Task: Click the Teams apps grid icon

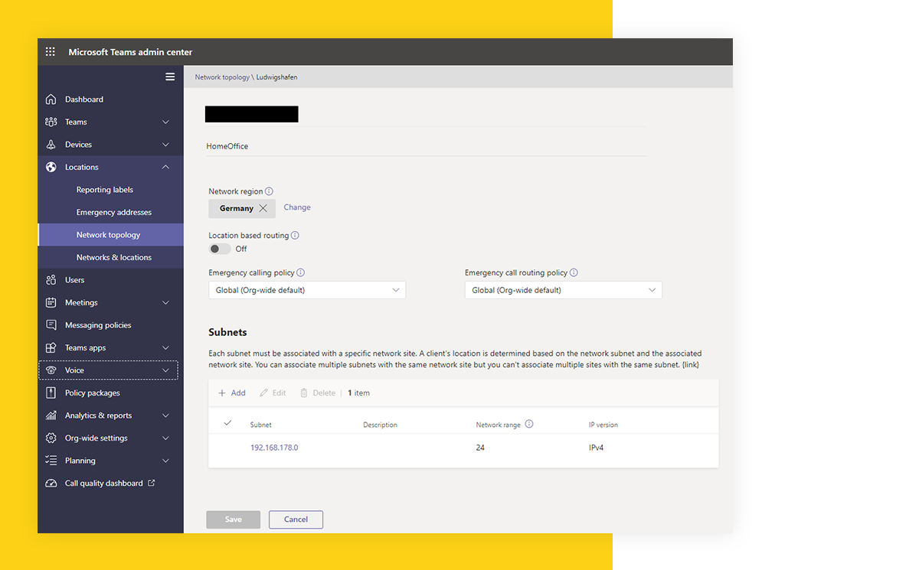Action: (x=51, y=347)
